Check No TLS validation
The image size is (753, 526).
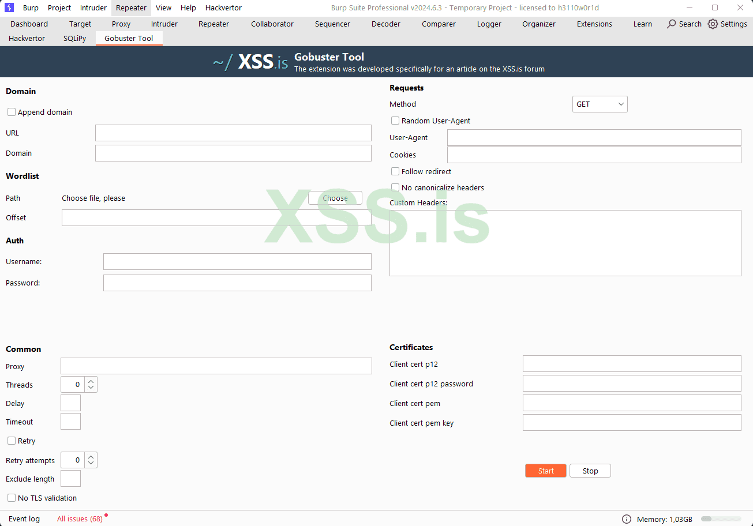(12, 498)
